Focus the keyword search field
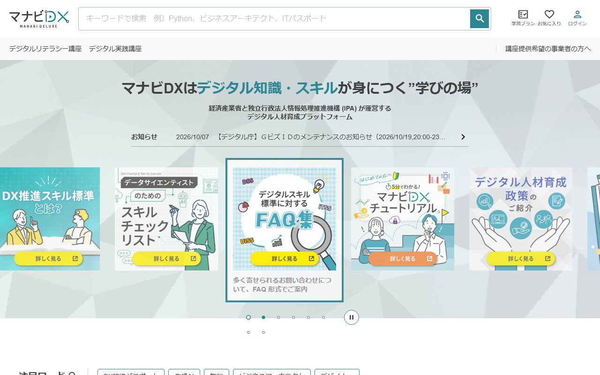This screenshot has width=600, height=375. click(x=274, y=19)
